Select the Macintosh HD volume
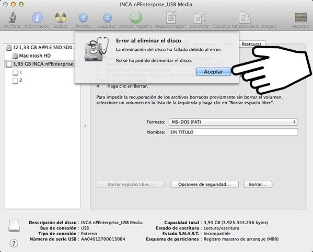The height and width of the screenshot is (252, 313). (32, 56)
